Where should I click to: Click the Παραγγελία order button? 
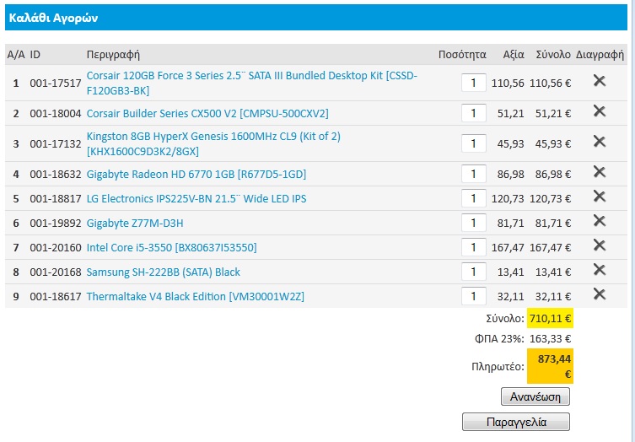point(516,422)
